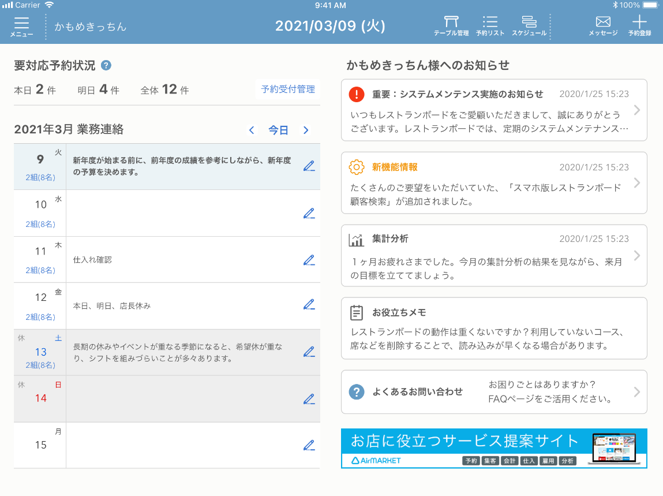Open the 仕入れ確認 note text
663x496 pixels.
click(x=92, y=260)
